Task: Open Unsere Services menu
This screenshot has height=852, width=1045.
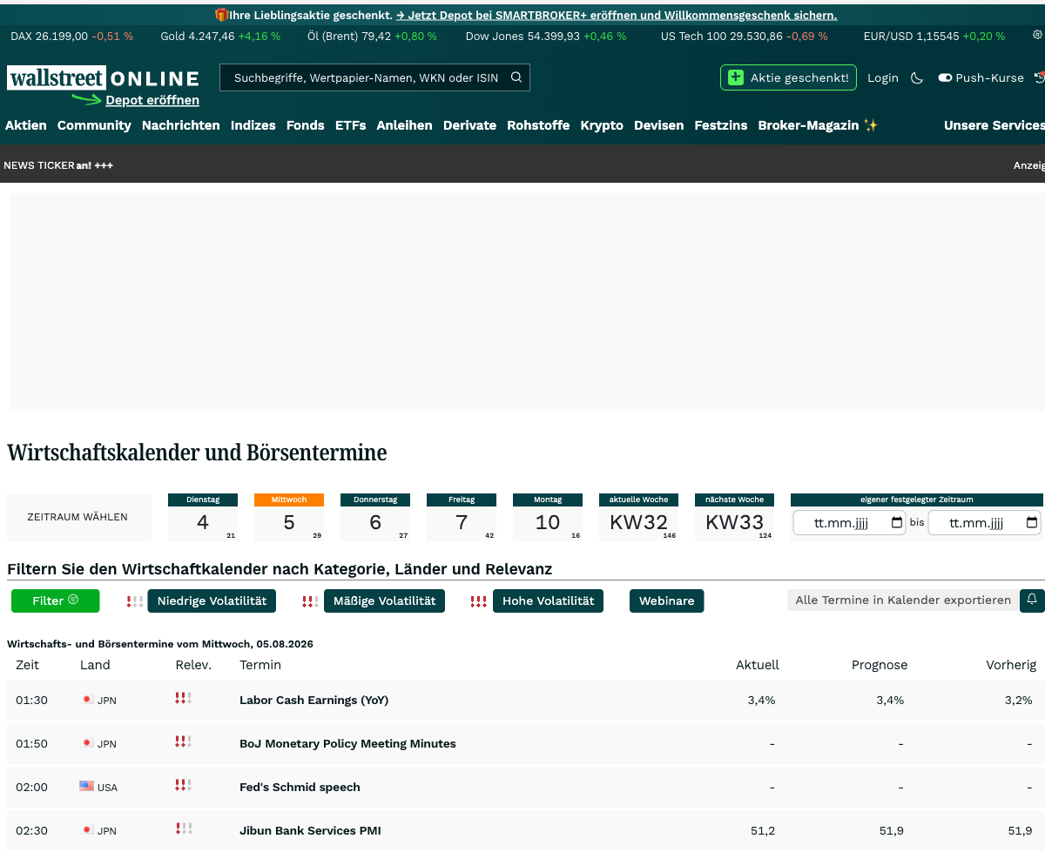Action: point(994,125)
